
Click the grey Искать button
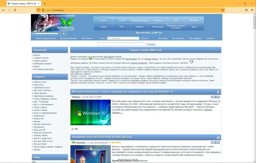tap(151, 44)
